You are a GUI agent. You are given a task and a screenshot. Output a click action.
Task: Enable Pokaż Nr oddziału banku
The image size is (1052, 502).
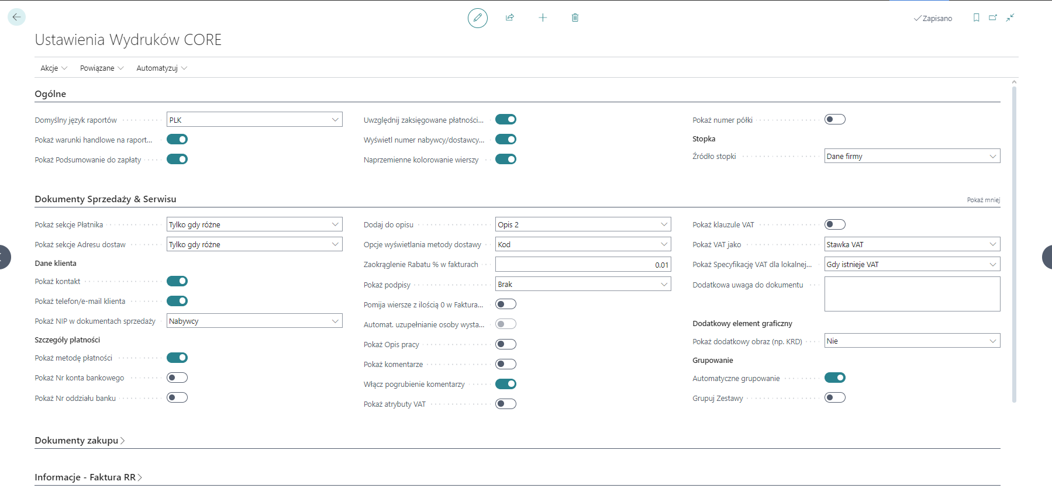point(177,397)
